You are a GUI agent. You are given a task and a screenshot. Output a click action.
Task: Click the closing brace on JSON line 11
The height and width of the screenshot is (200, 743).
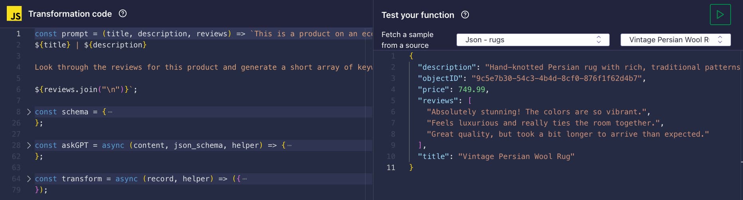(x=411, y=168)
